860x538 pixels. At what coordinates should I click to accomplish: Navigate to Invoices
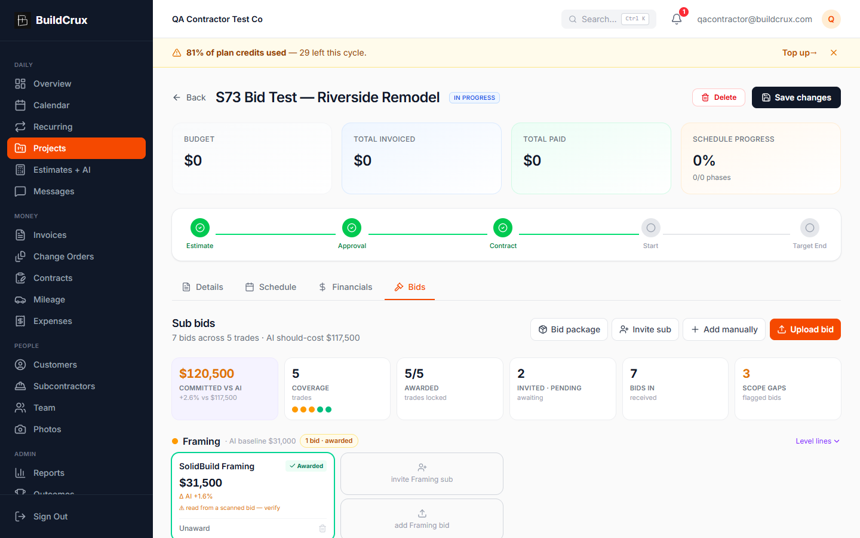pyautogui.click(x=76, y=235)
